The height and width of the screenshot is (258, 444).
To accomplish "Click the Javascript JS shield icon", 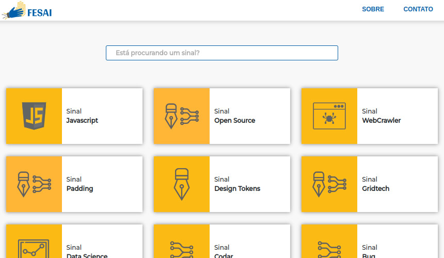I will pos(34,116).
